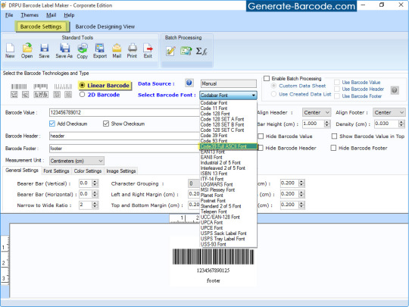Image resolution: width=409 pixels, height=307 pixels.
Task: Click the Data Source help icon
Action: 189,83
